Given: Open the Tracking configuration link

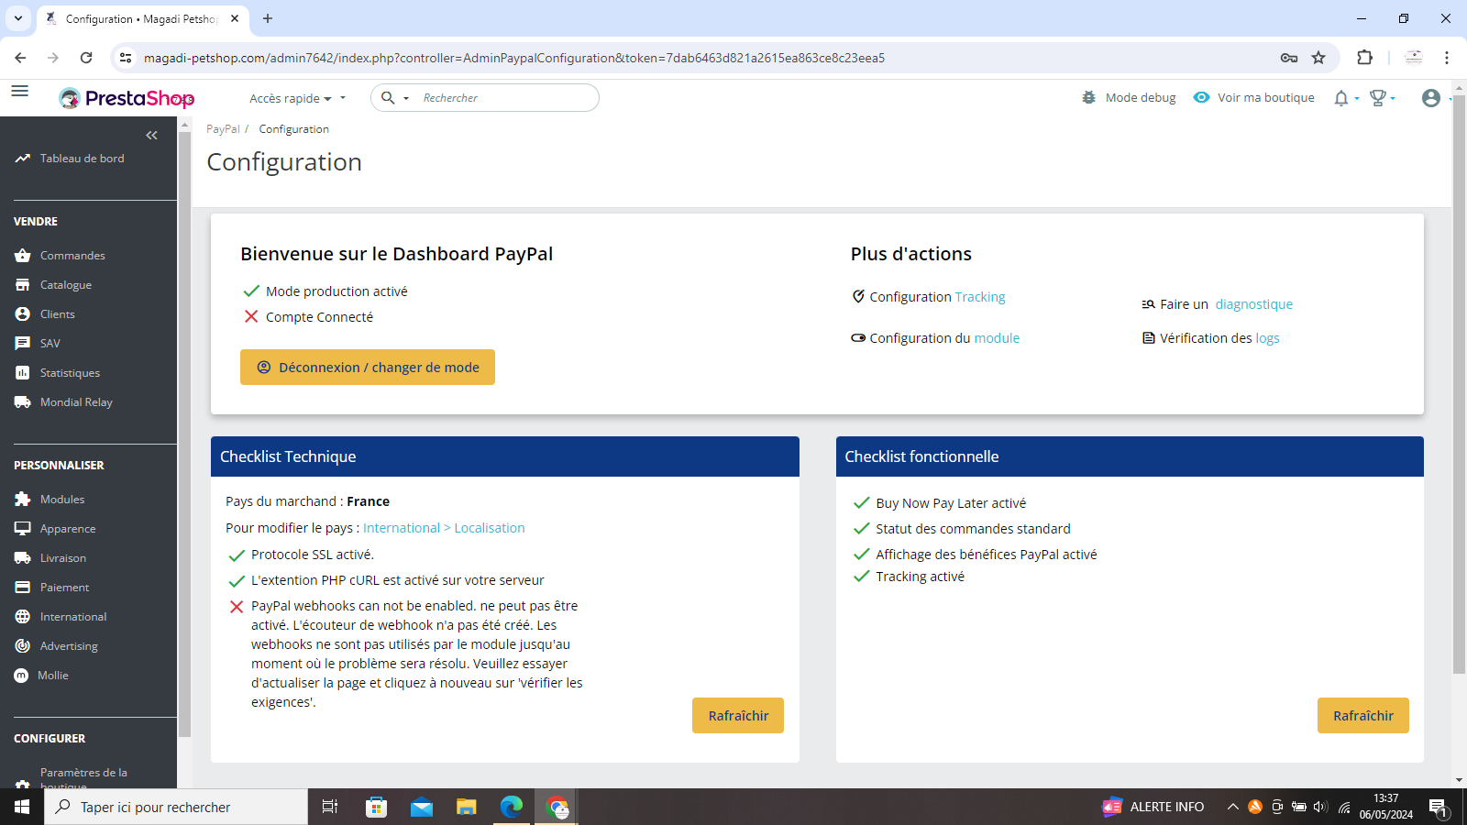Looking at the screenshot, I should 980,297.
